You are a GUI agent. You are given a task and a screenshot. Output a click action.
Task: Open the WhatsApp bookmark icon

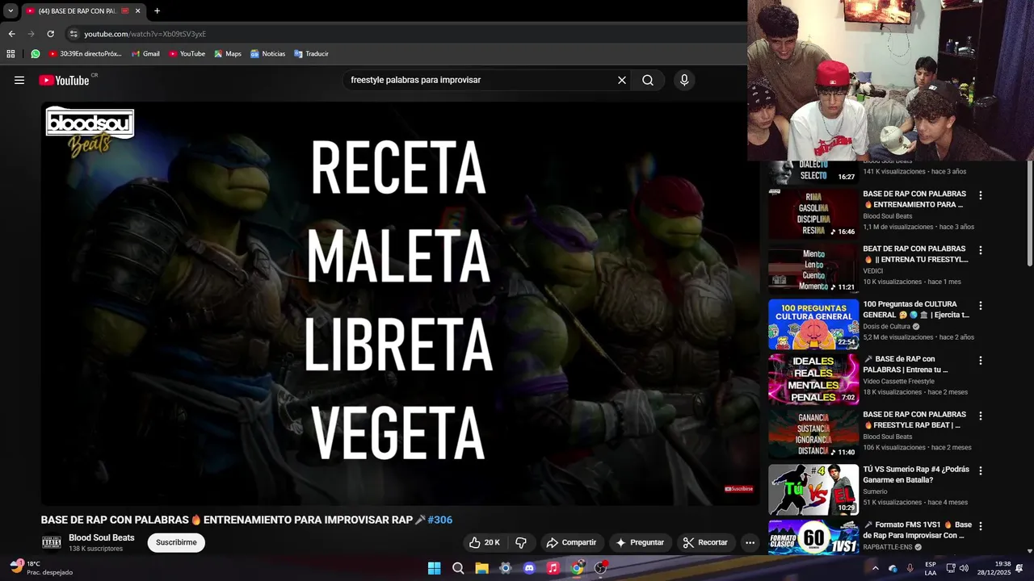[36, 54]
